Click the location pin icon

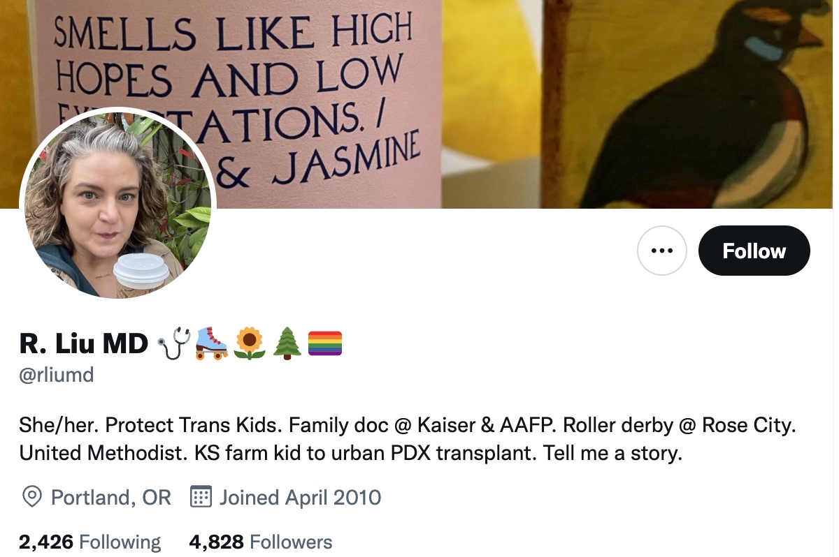(32, 497)
